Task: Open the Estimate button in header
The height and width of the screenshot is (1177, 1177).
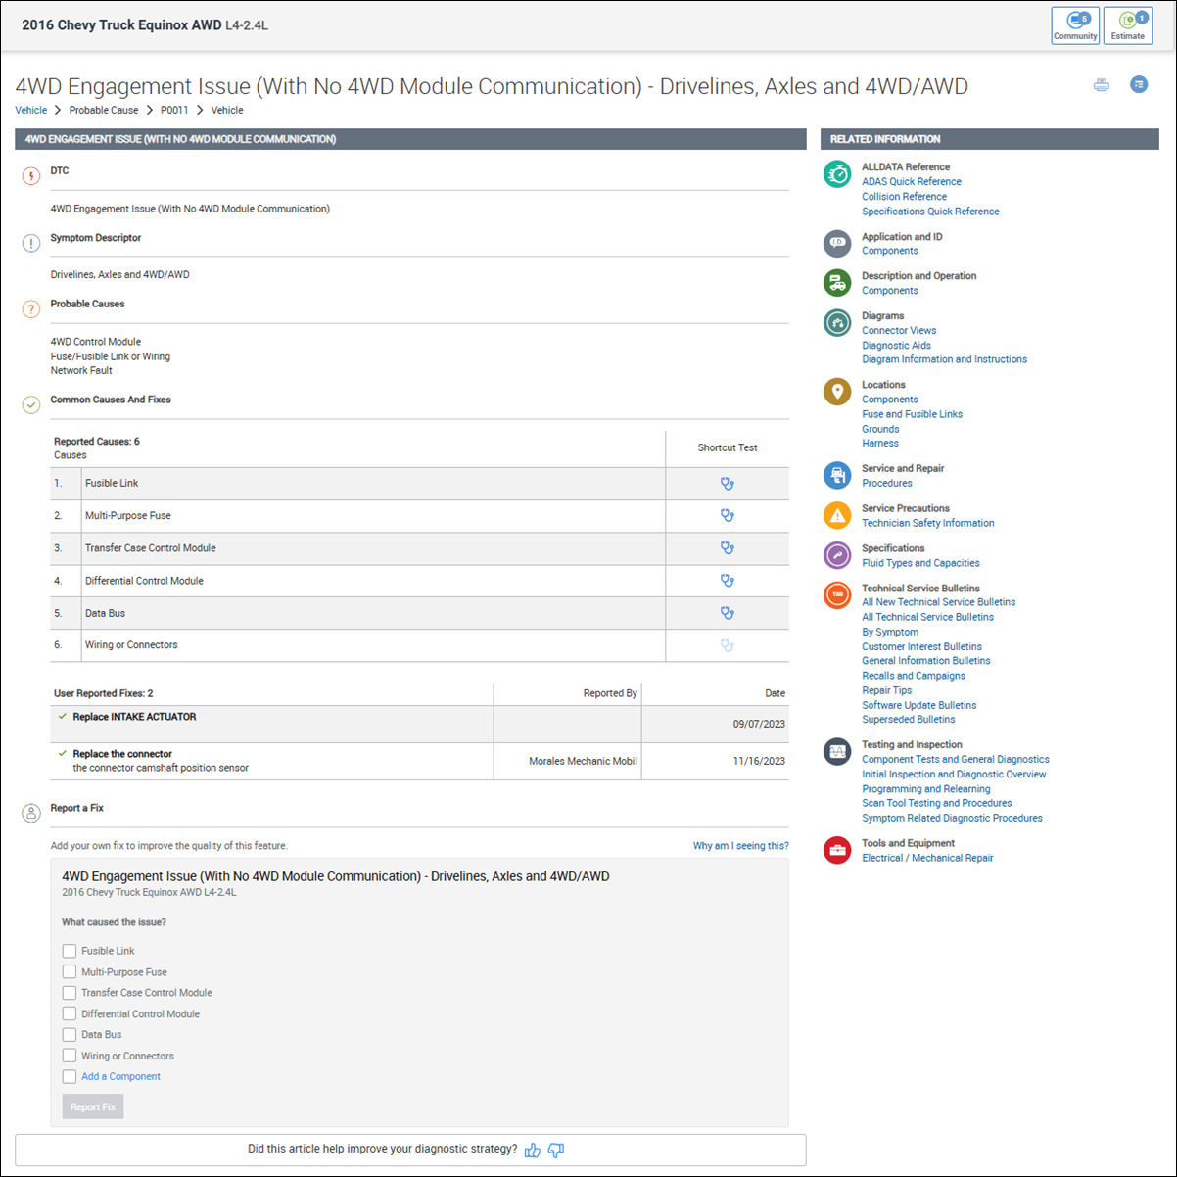Action: pyautogui.click(x=1127, y=25)
